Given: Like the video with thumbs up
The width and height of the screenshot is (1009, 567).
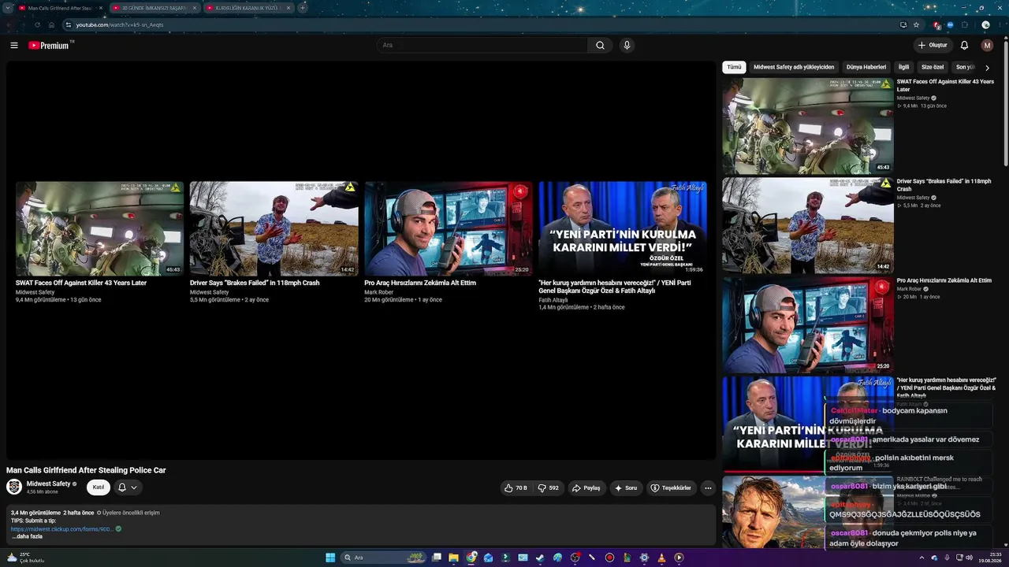Looking at the screenshot, I should click(x=516, y=488).
